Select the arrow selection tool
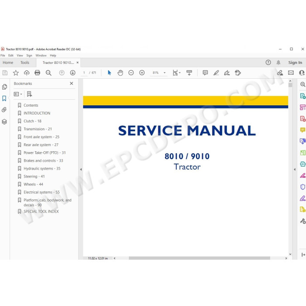Screen dimensions: 306x306 (109, 73)
